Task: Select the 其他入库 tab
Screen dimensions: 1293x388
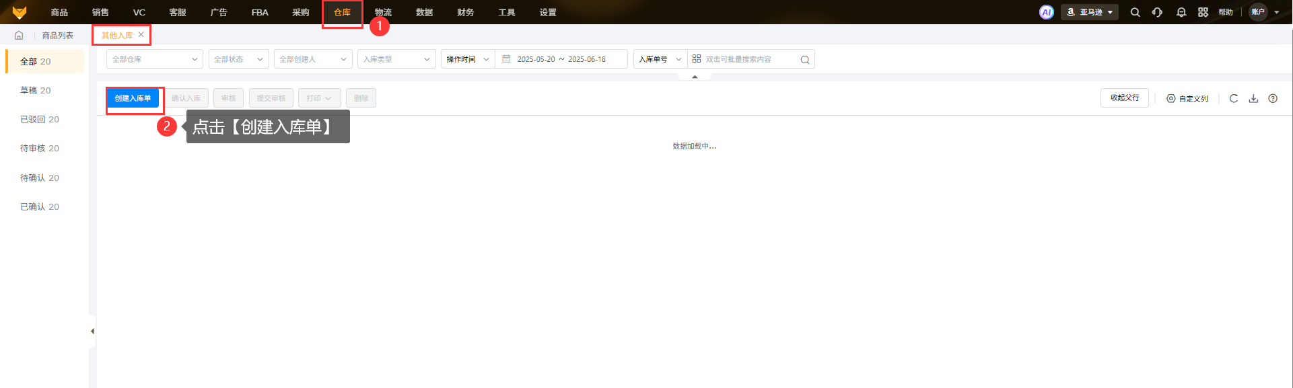Action: [x=117, y=35]
